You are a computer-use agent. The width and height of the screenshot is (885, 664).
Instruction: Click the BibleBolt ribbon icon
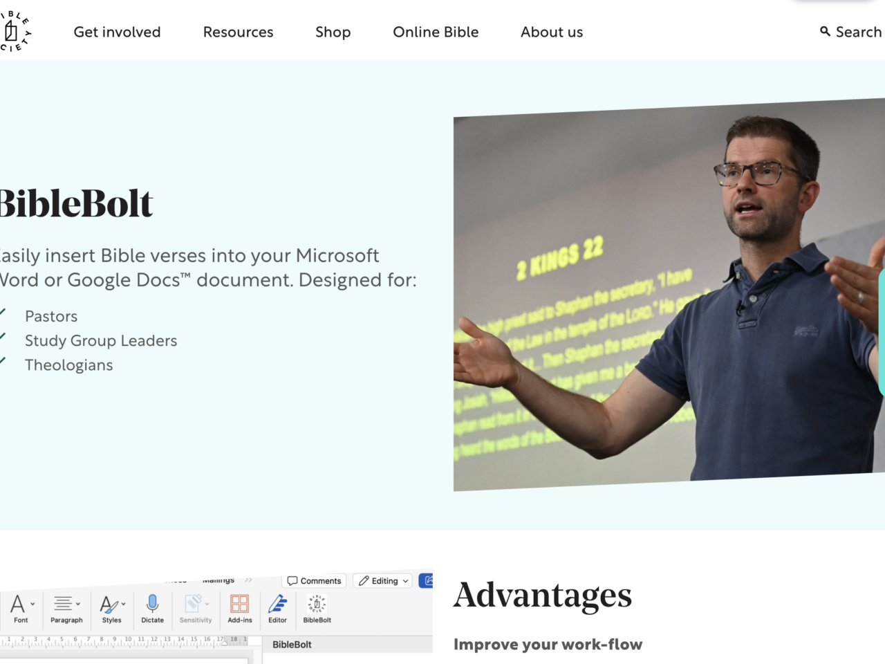click(317, 604)
